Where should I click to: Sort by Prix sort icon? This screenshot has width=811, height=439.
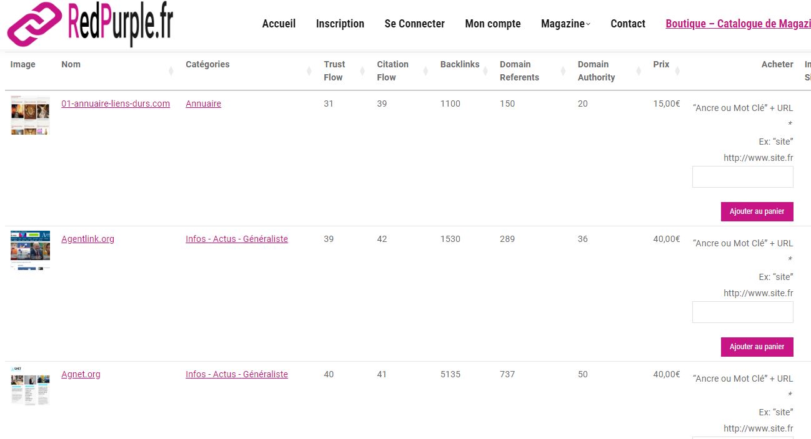(x=677, y=71)
